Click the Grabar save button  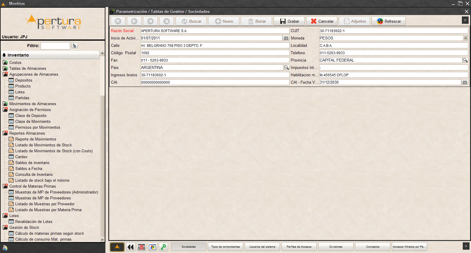click(289, 21)
